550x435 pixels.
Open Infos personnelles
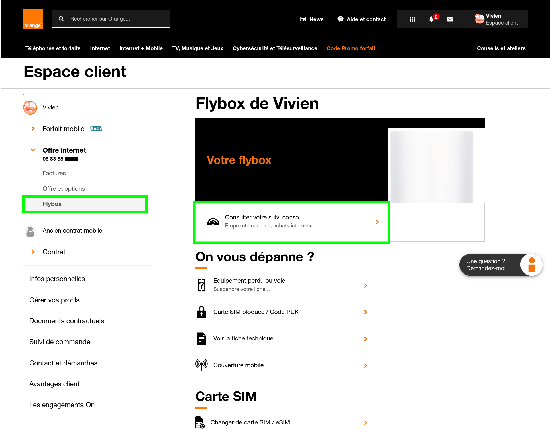(57, 279)
